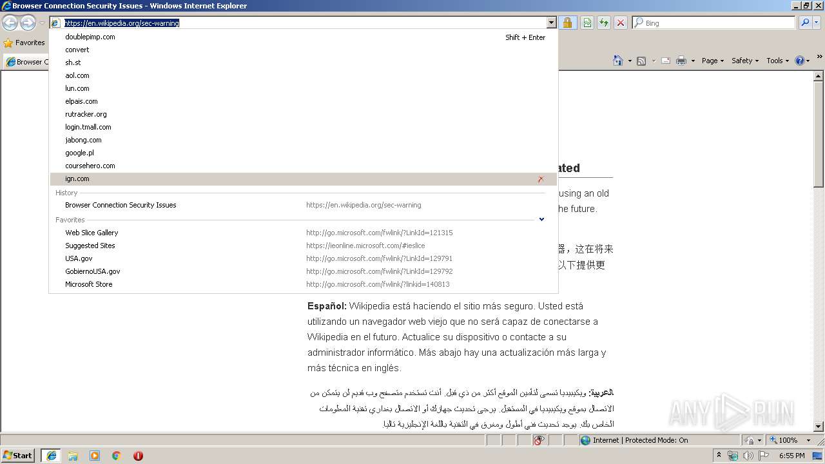
Task: Click the RSS feeds icon
Action: pyautogui.click(x=641, y=61)
